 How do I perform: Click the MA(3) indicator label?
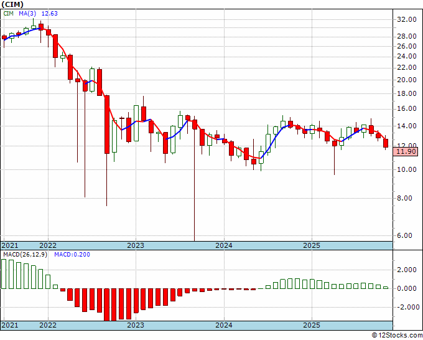[27, 14]
